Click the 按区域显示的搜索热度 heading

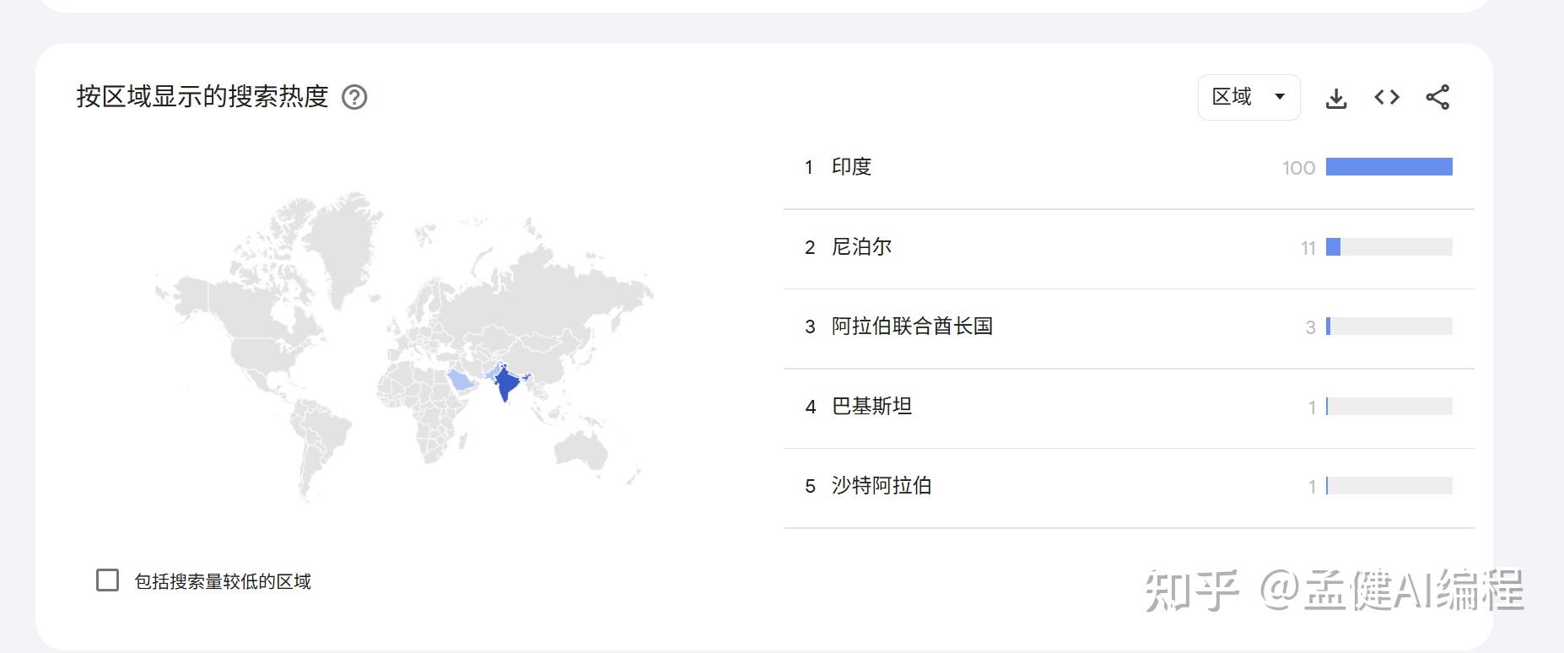point(202,96)
